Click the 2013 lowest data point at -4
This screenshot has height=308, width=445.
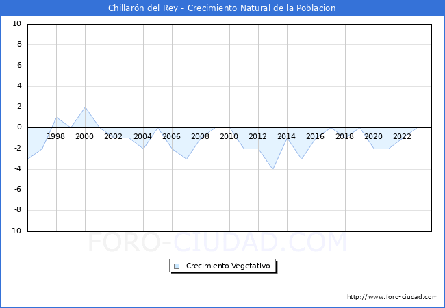point(272,169)
